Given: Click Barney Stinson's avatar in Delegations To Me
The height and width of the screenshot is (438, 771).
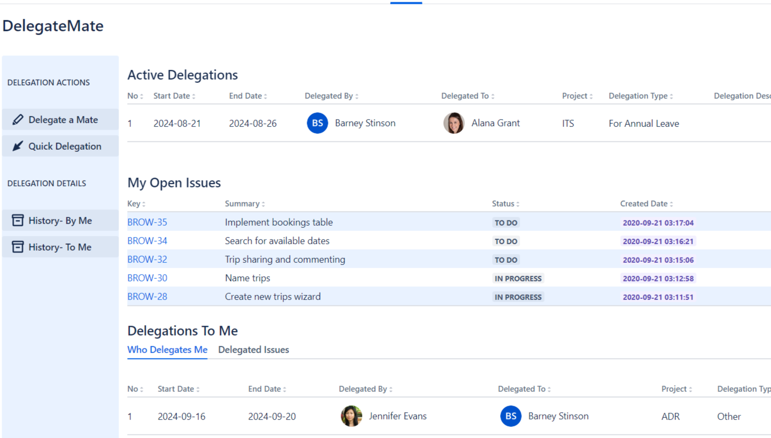Looking at the screenshot, I should click(x=511, y=416).
